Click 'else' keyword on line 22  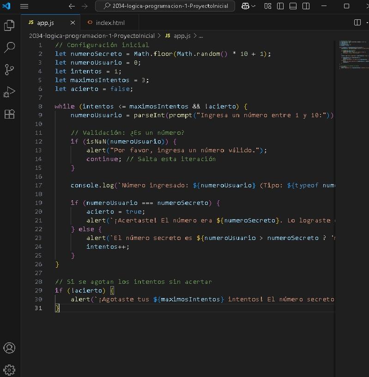(86, 229)
